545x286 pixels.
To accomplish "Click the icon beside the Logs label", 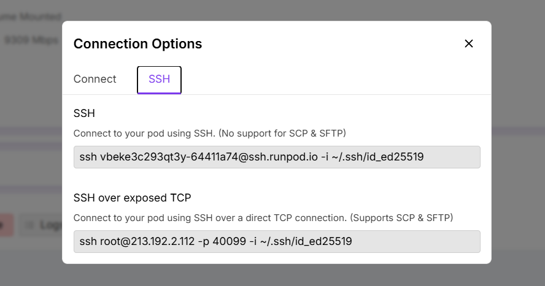I will point(29,225).
